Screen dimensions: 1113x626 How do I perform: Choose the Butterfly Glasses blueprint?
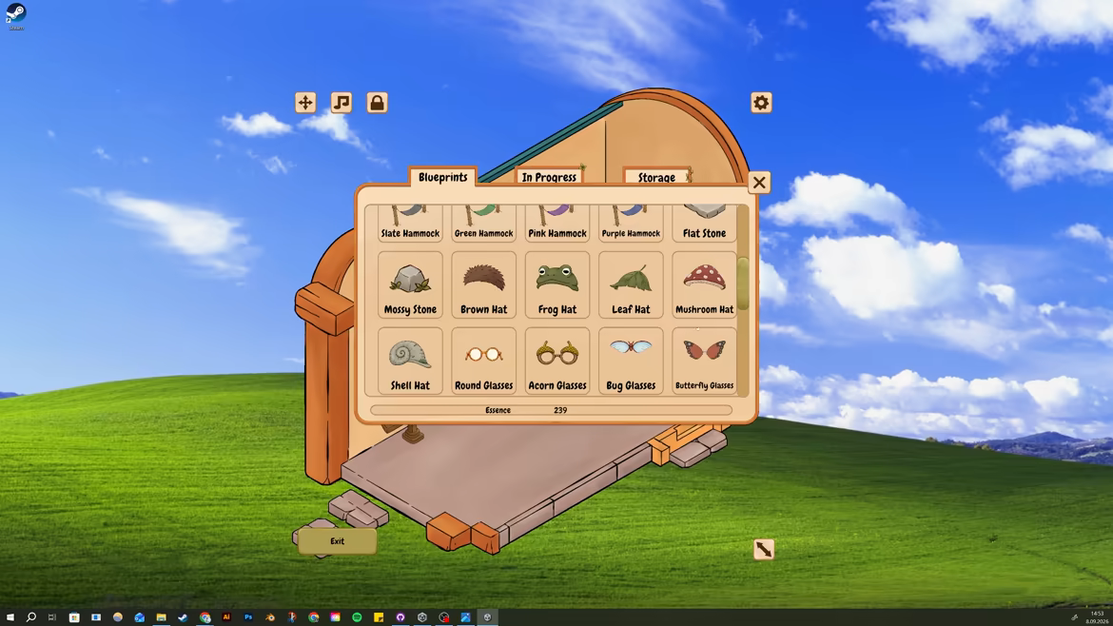click(704, 361)
